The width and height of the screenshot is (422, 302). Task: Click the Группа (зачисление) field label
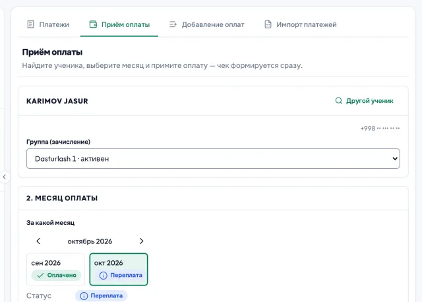point(58,142)
